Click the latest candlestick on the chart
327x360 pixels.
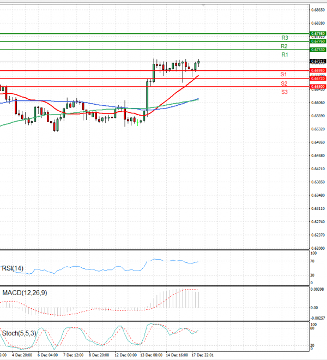tap(198, 62)
